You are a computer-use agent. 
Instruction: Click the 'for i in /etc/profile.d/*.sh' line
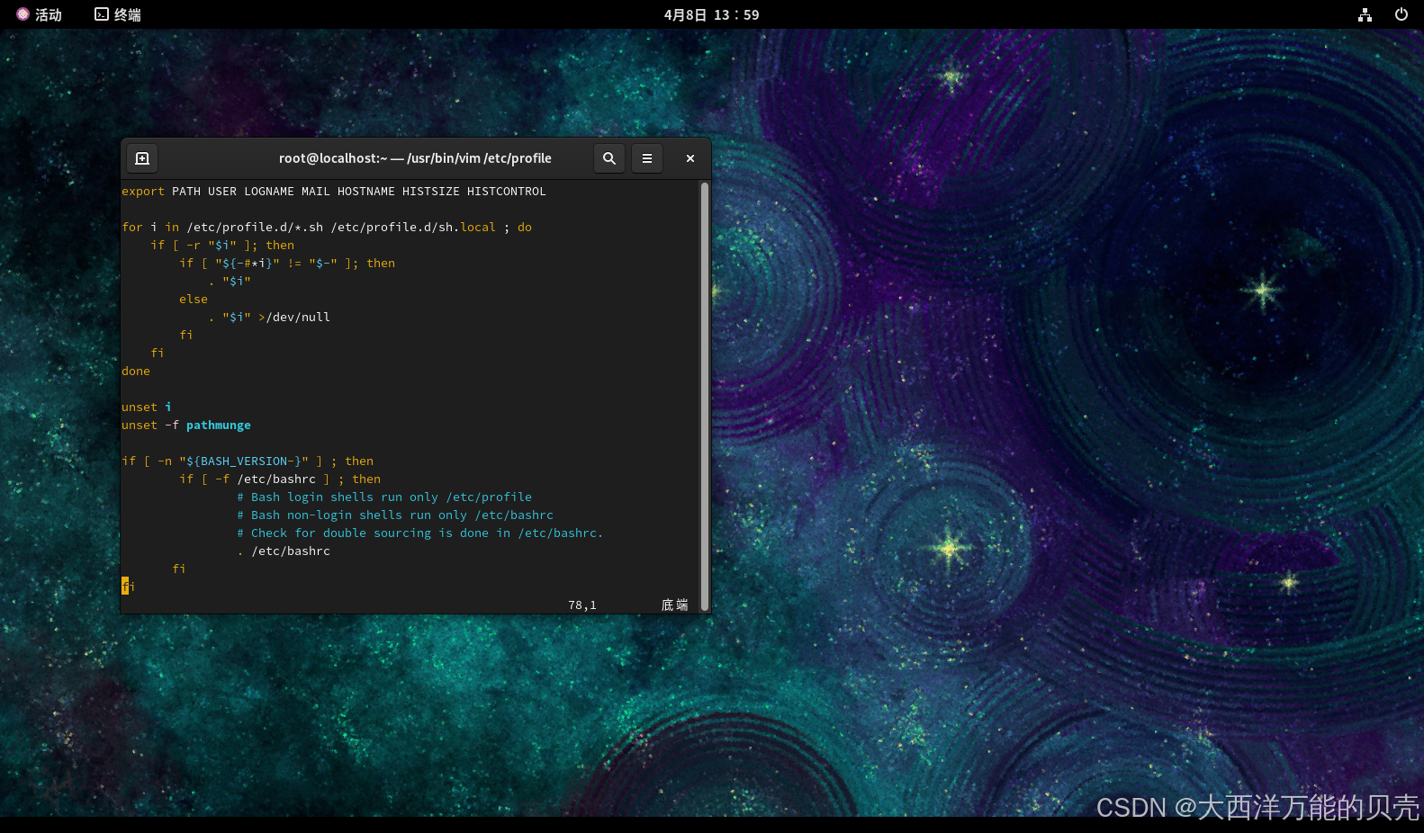[x=327, y=228]
